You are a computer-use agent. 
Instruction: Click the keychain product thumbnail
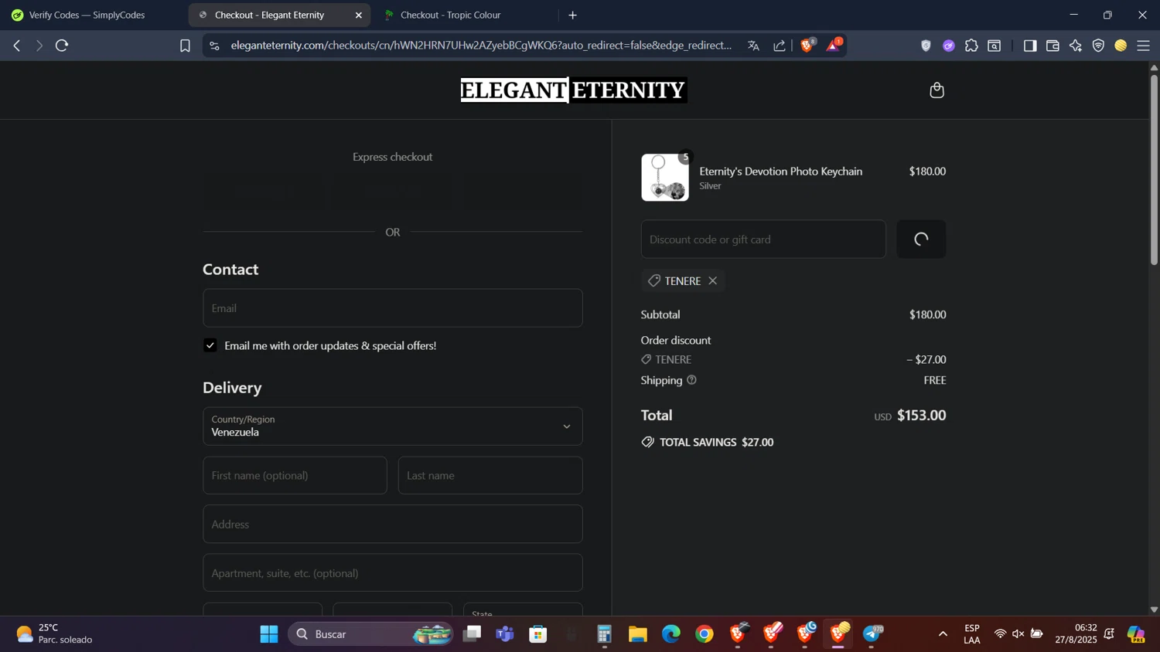pos(665,178)
